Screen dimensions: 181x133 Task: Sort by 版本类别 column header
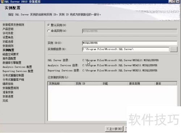tap(141, 83)
